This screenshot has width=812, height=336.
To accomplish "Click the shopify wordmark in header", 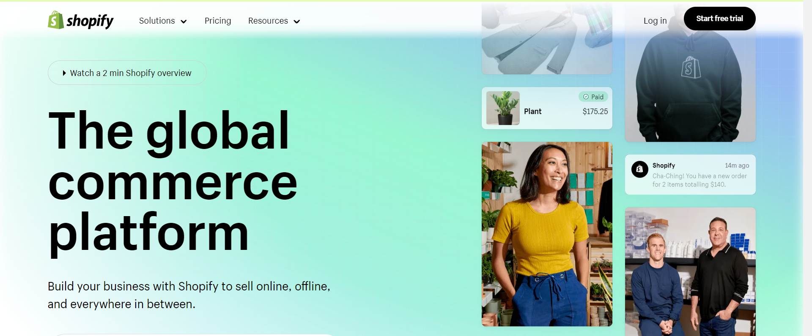I will (90, 21).
